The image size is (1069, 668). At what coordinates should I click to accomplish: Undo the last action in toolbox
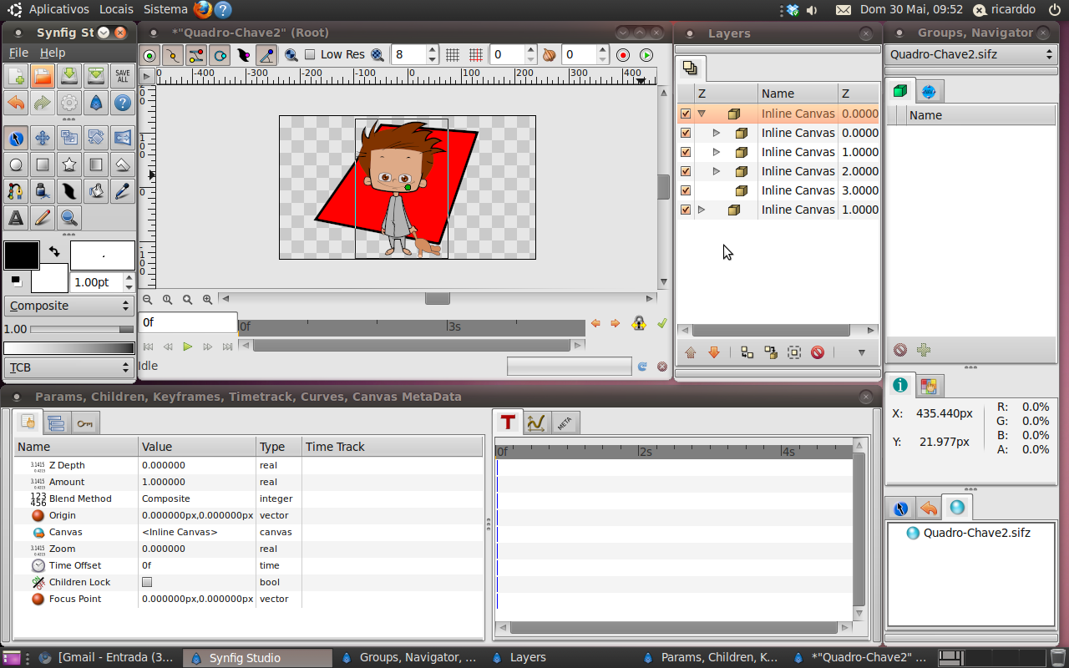tap(15, 103)
